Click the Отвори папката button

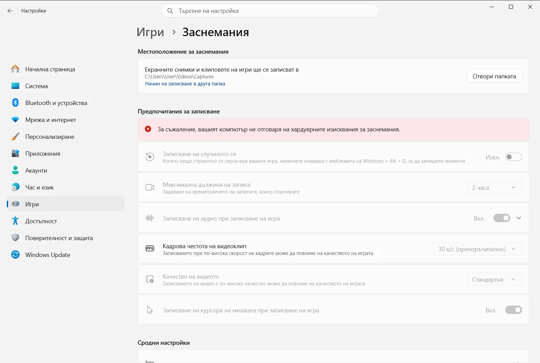[x=494, y=76]
